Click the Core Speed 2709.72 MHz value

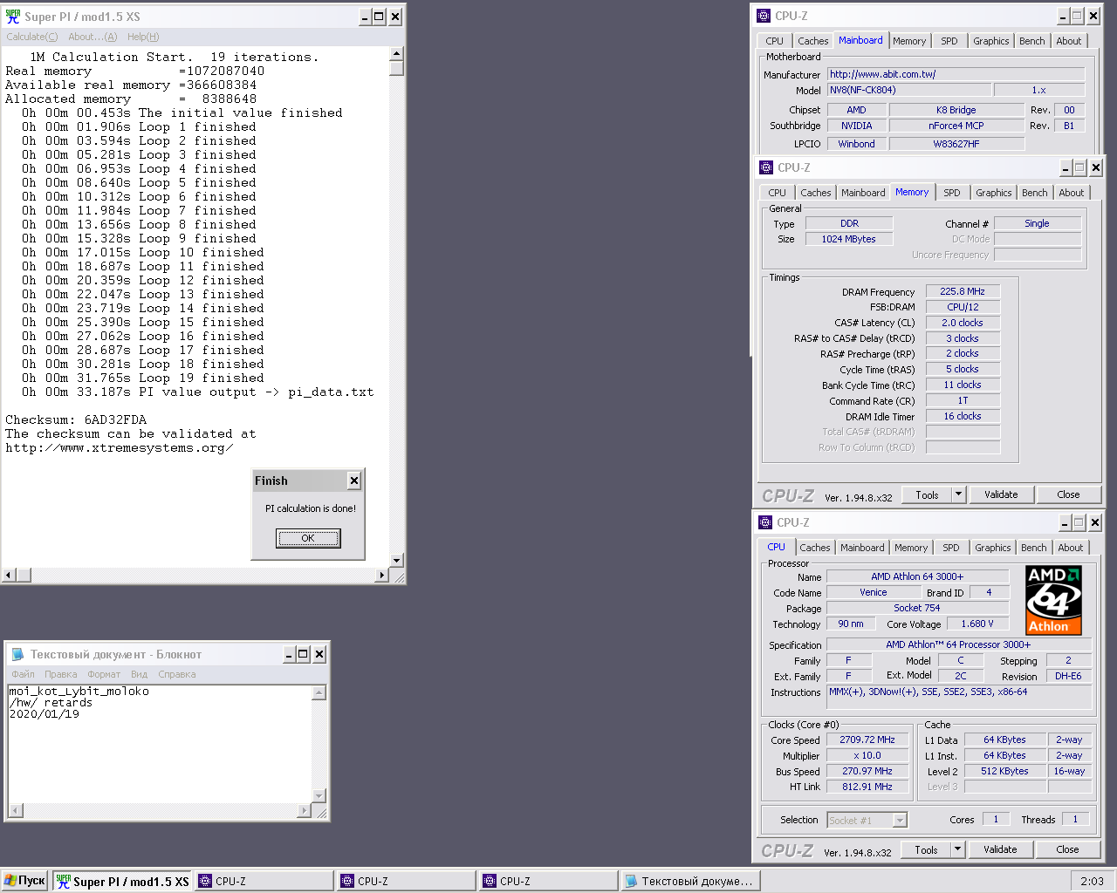click(x=867, y=740)
